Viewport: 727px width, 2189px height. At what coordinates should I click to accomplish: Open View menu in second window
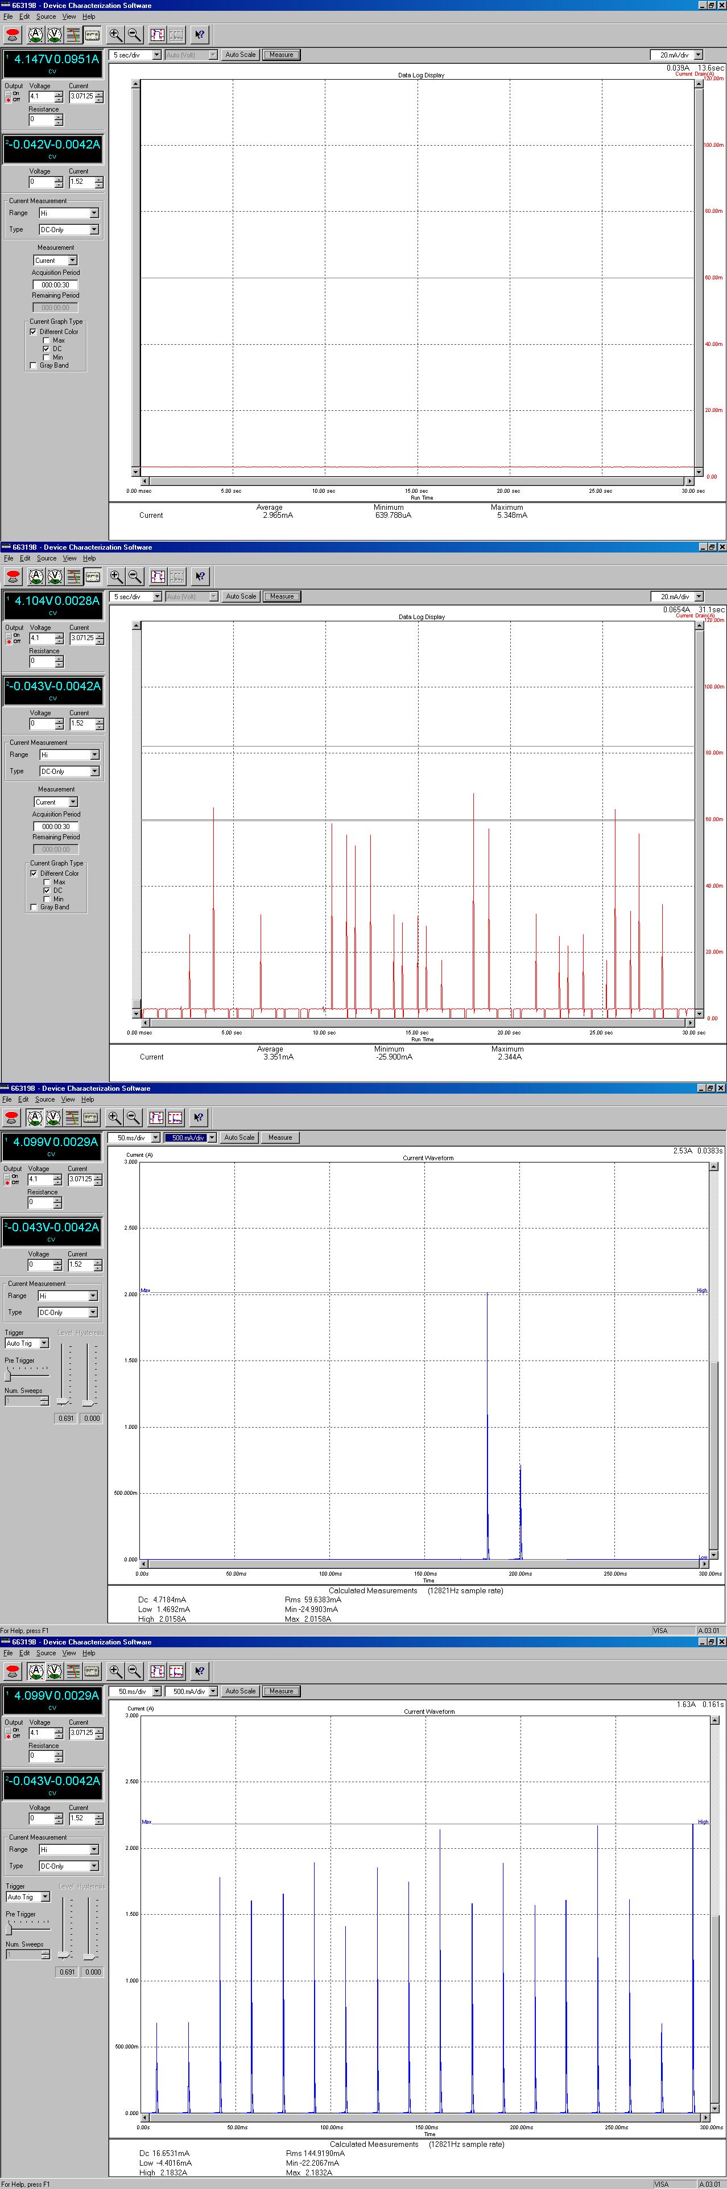pos(69,558)
